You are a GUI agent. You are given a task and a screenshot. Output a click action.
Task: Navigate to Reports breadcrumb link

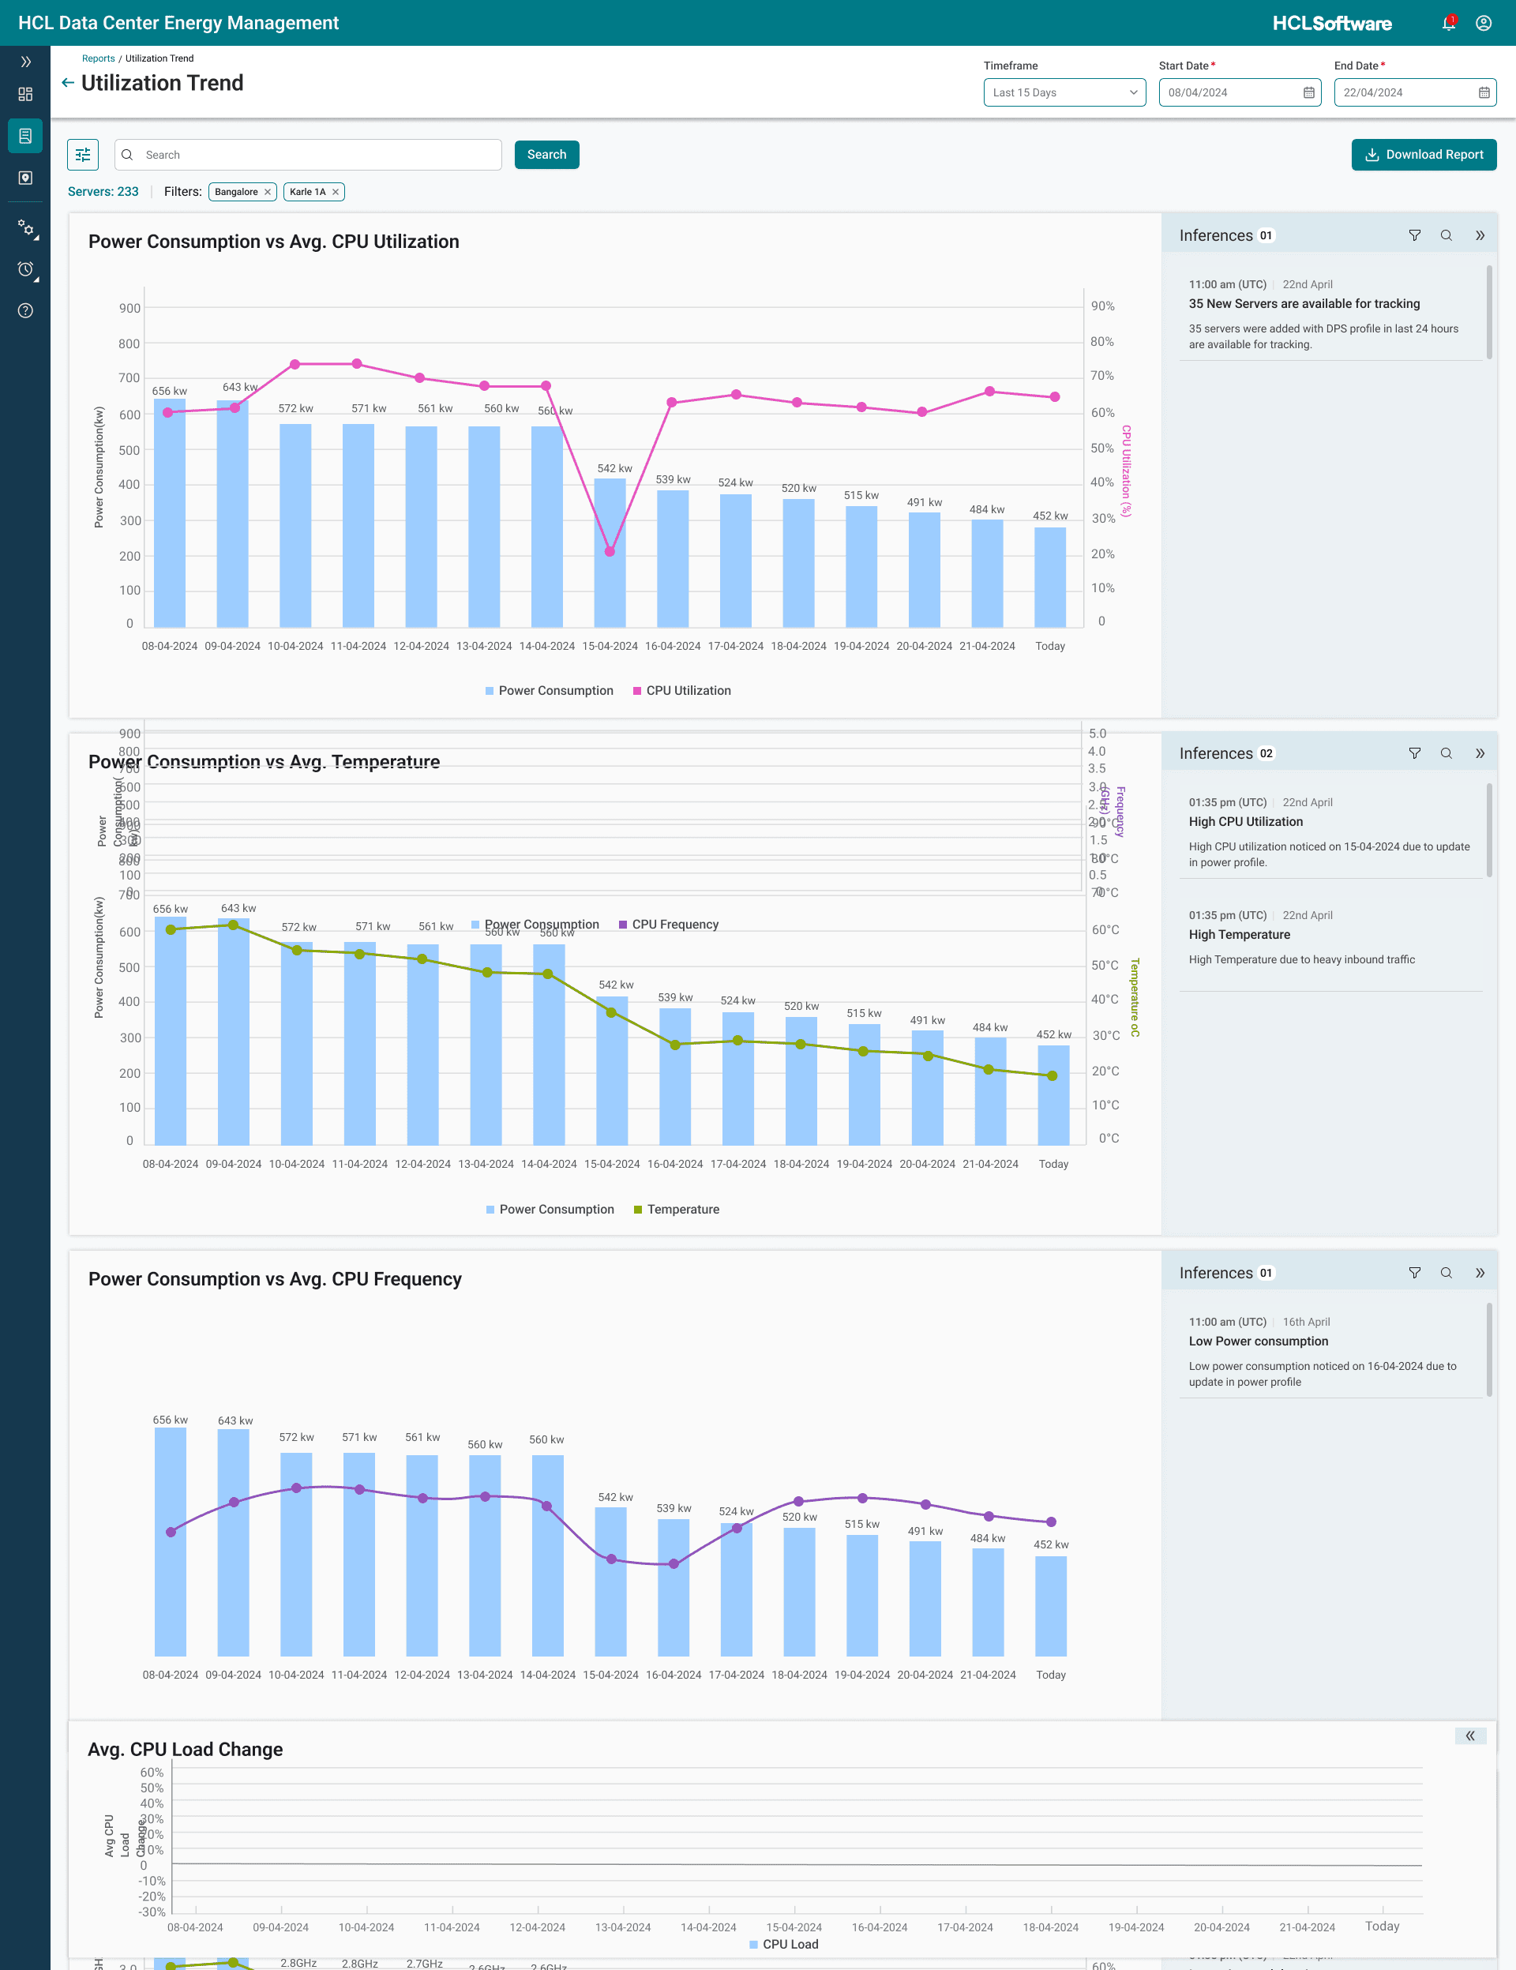tap(98, 58)
